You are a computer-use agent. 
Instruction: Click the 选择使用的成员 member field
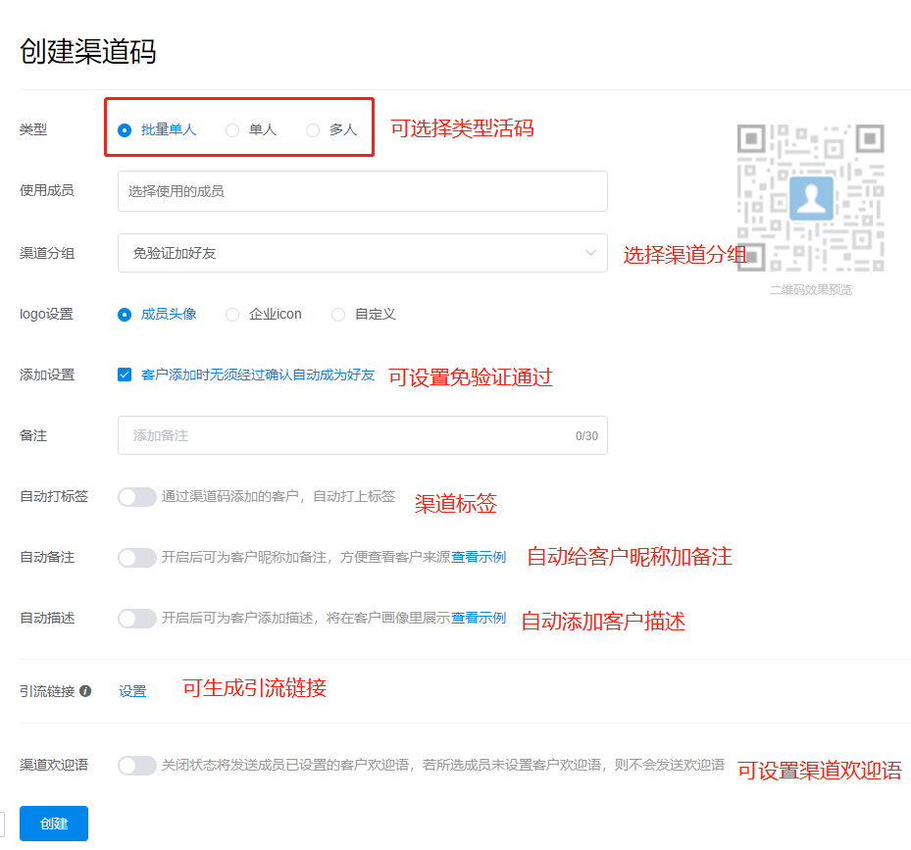click(362, 191)
